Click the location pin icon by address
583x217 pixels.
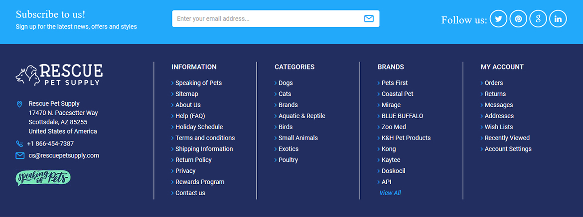20,104
